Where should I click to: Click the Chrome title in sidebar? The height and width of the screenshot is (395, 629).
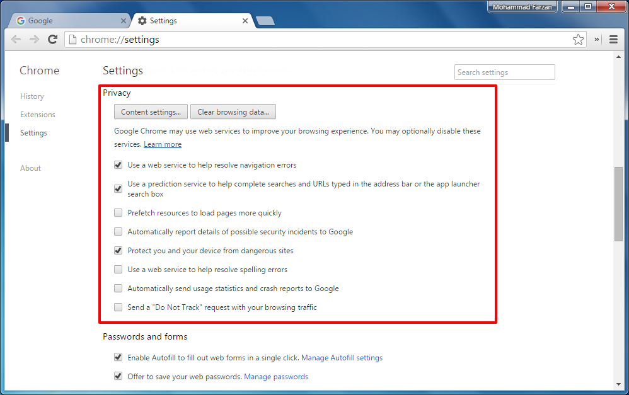click(x=39, y=71)
